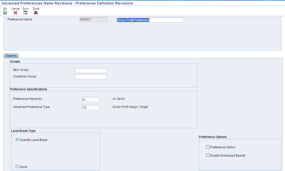
Task: Click the red X Cancel icon
Action: [x=16, y=13]
